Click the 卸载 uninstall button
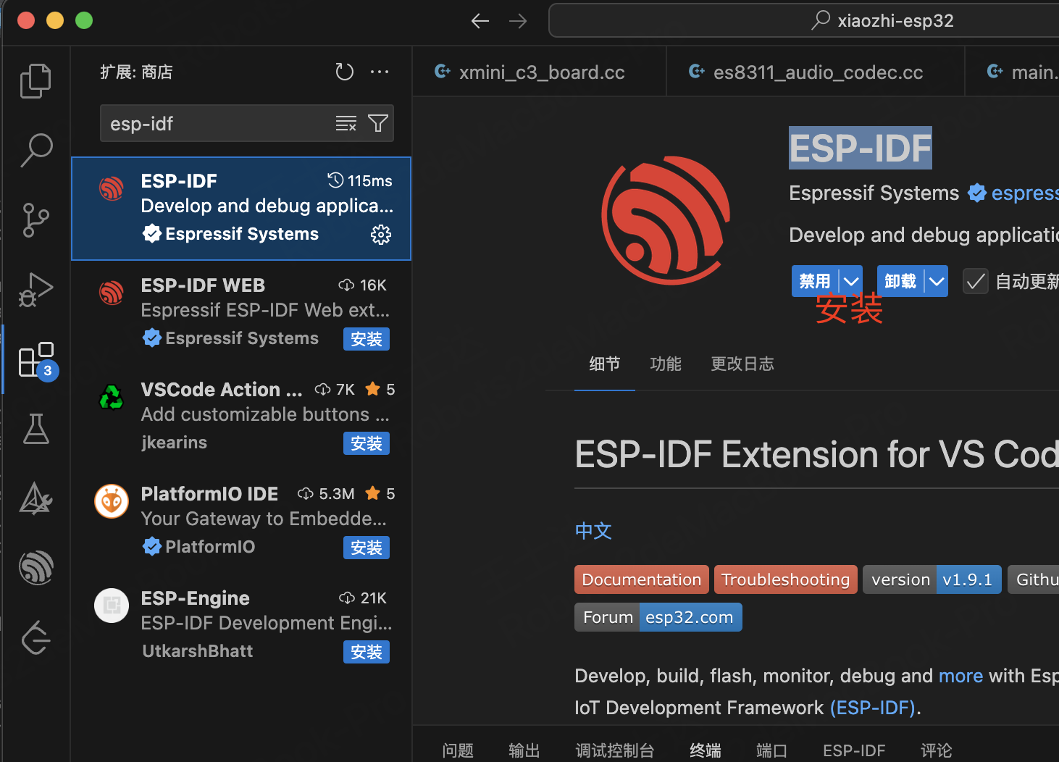The image size is (1059, 762). click(900, 281)
